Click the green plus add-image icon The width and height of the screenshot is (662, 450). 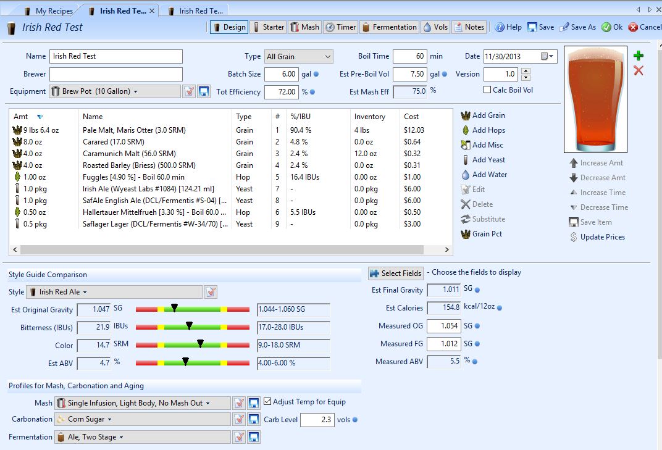tap(639, 56)
